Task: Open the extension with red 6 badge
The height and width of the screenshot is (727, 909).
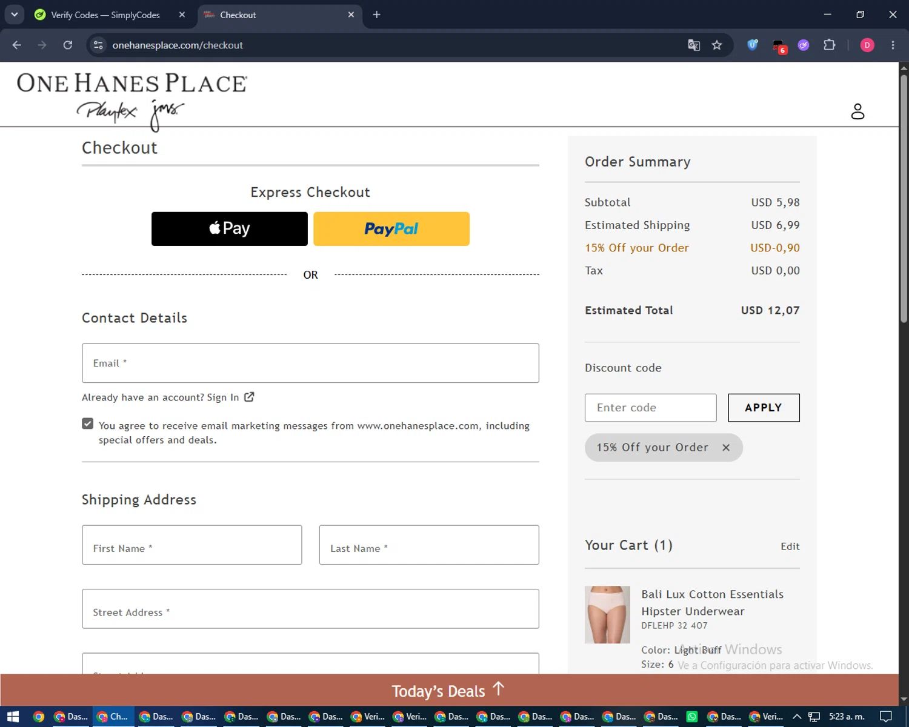Action: coord(779,46)
